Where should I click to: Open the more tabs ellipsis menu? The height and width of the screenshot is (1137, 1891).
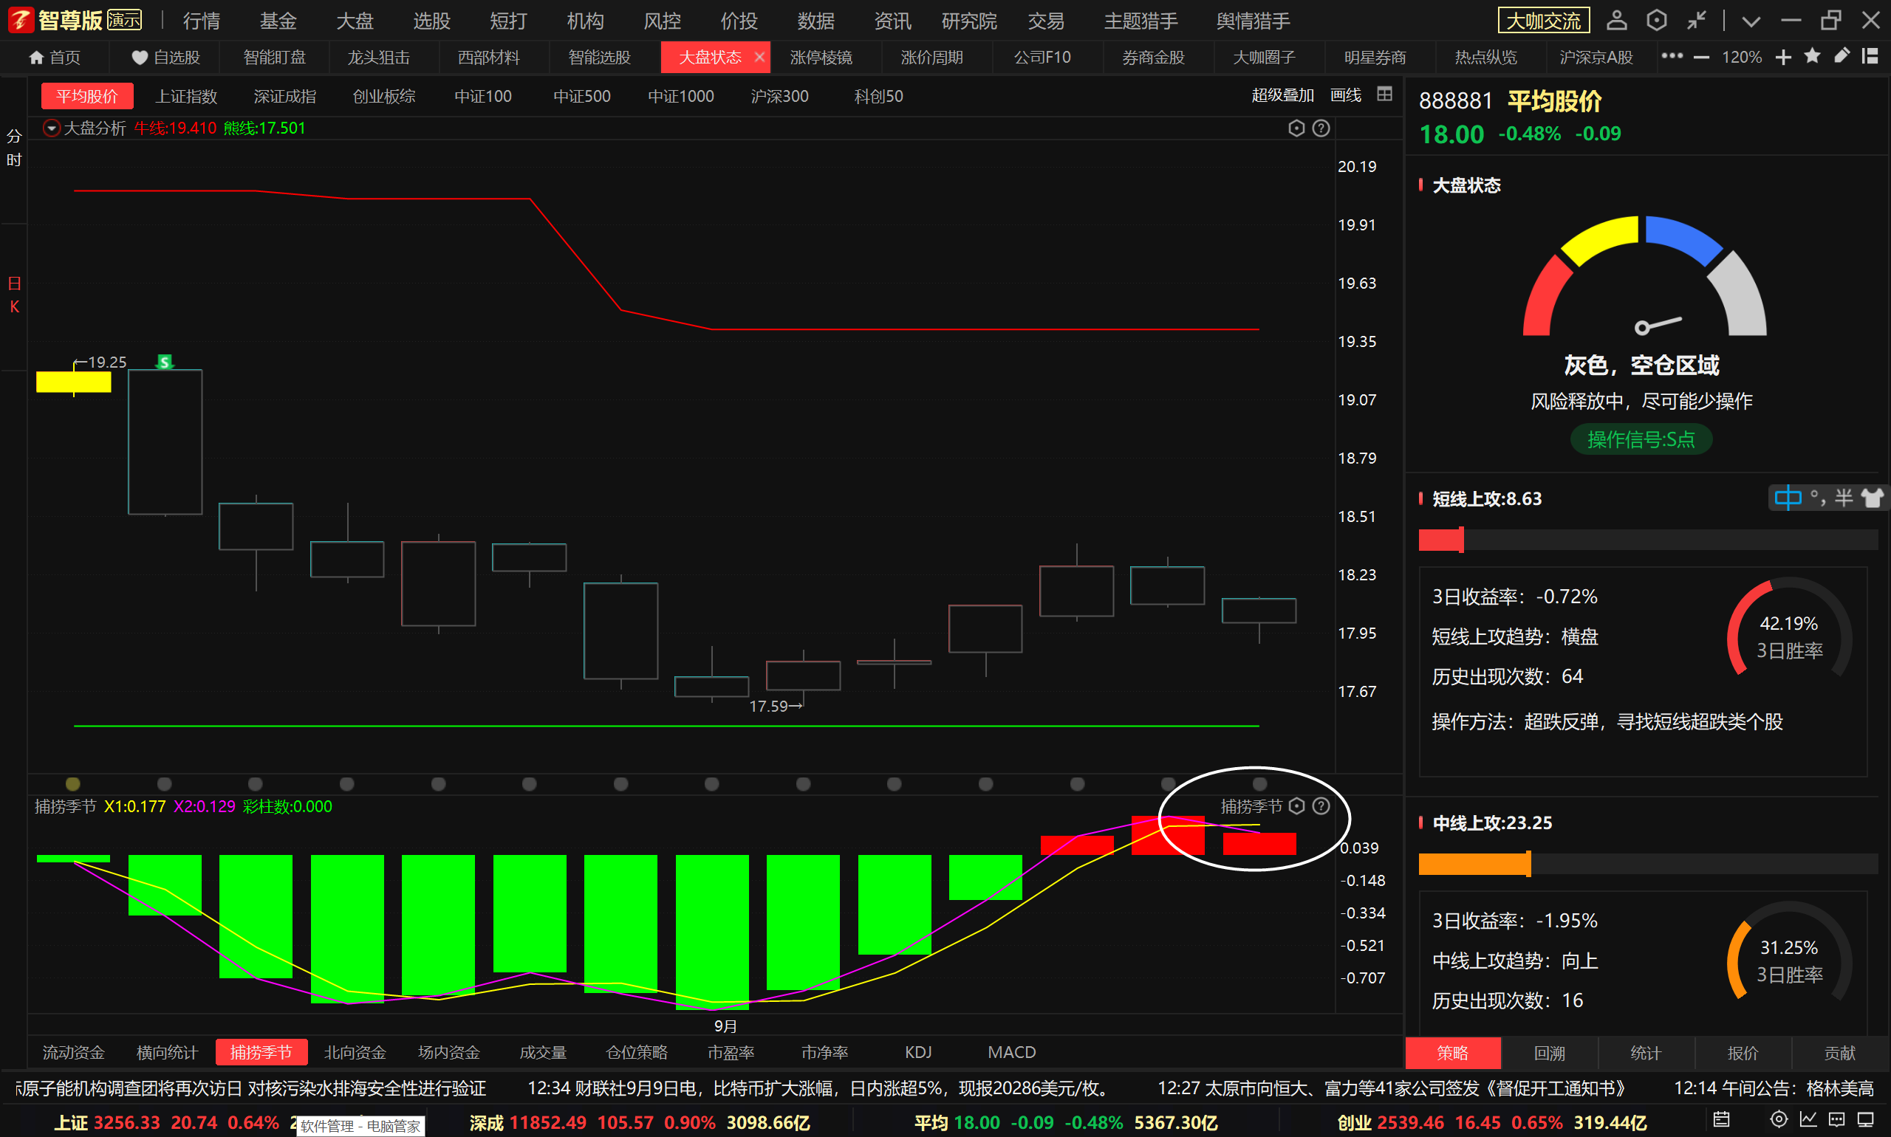point(1672,56)
